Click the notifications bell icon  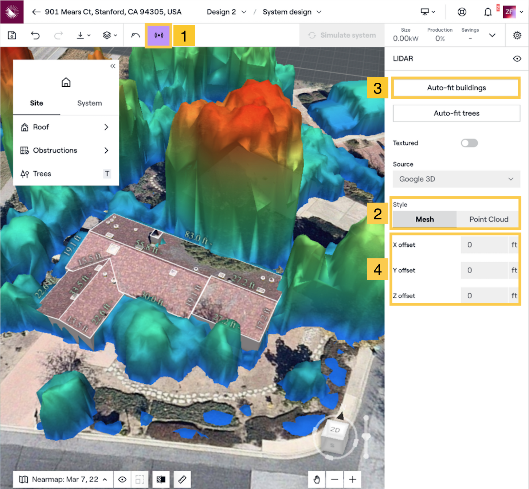click(488, 12)
